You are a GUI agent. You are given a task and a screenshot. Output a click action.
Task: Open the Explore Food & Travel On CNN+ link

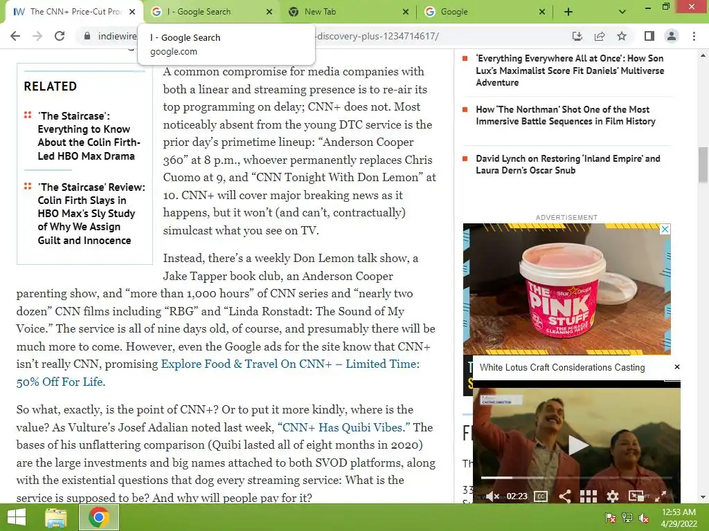(x=218, y=373)
